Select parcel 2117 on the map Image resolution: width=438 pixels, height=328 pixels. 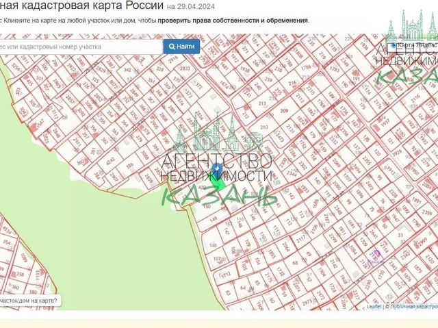(301, 239)
